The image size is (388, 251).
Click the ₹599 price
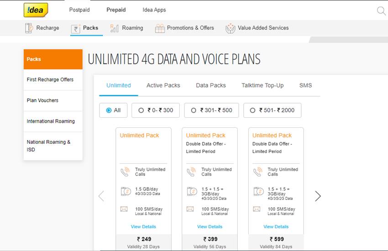[x=277, y=239]
